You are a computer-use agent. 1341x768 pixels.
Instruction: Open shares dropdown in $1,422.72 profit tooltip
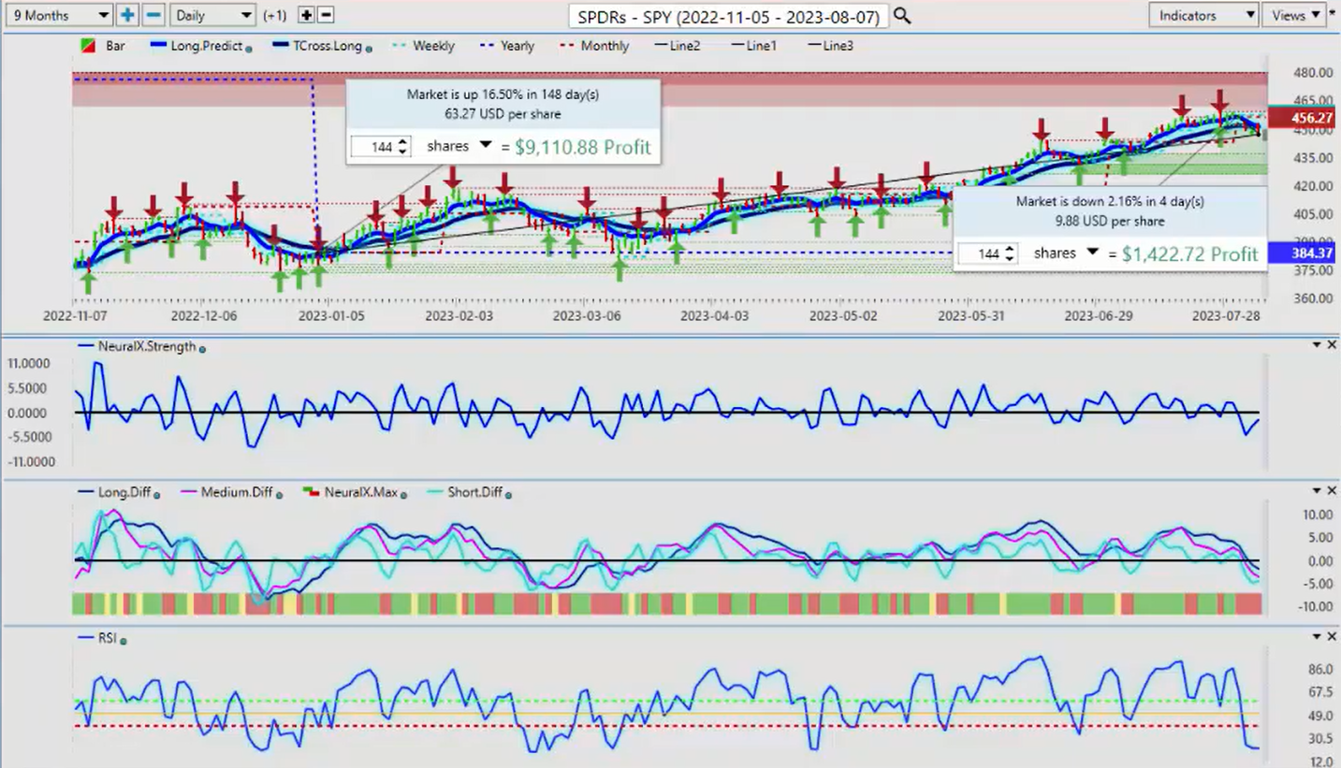pos(1092,253)
